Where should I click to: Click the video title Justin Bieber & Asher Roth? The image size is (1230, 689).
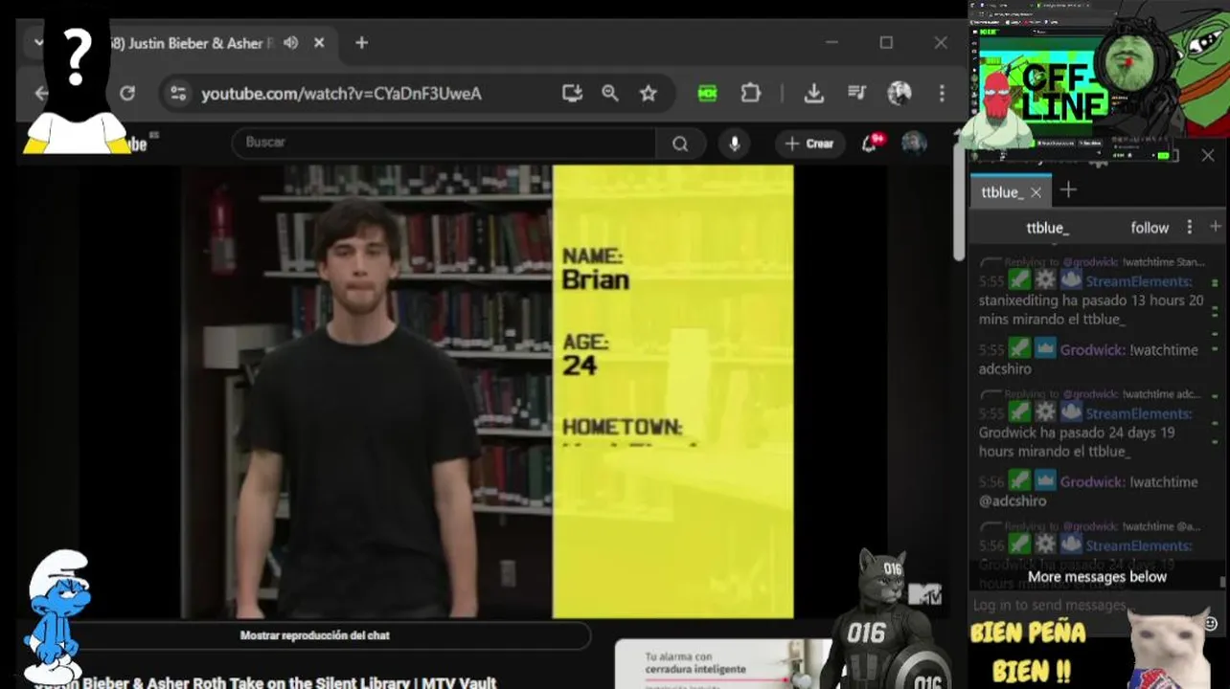point(265,682)
